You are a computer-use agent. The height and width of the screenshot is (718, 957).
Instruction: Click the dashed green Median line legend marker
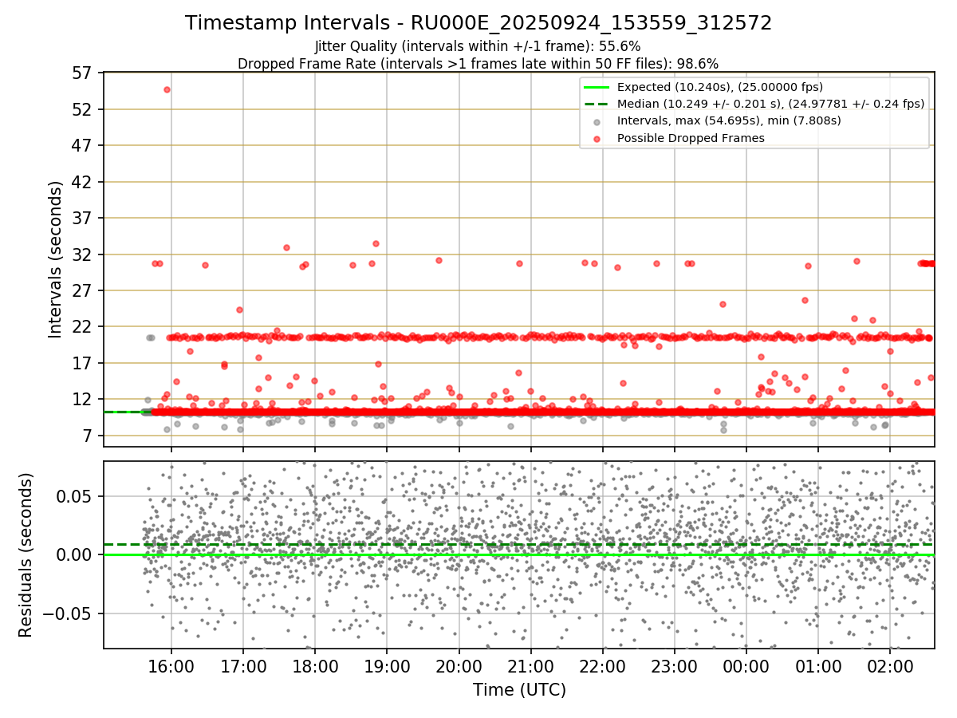tap(597, 104)
